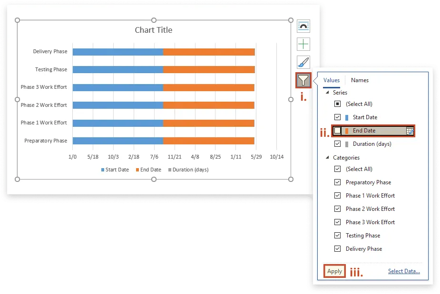Click the Apply button

pos(334,271)
